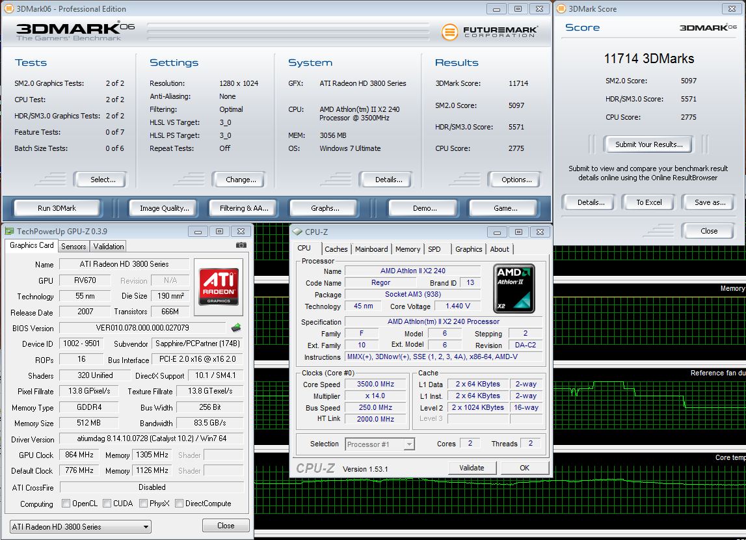Image resolution: width=746 pixels, height=540 pixels.
Task: Click the BIOS Version field in GPU-Z
Action: click(142, 328)
